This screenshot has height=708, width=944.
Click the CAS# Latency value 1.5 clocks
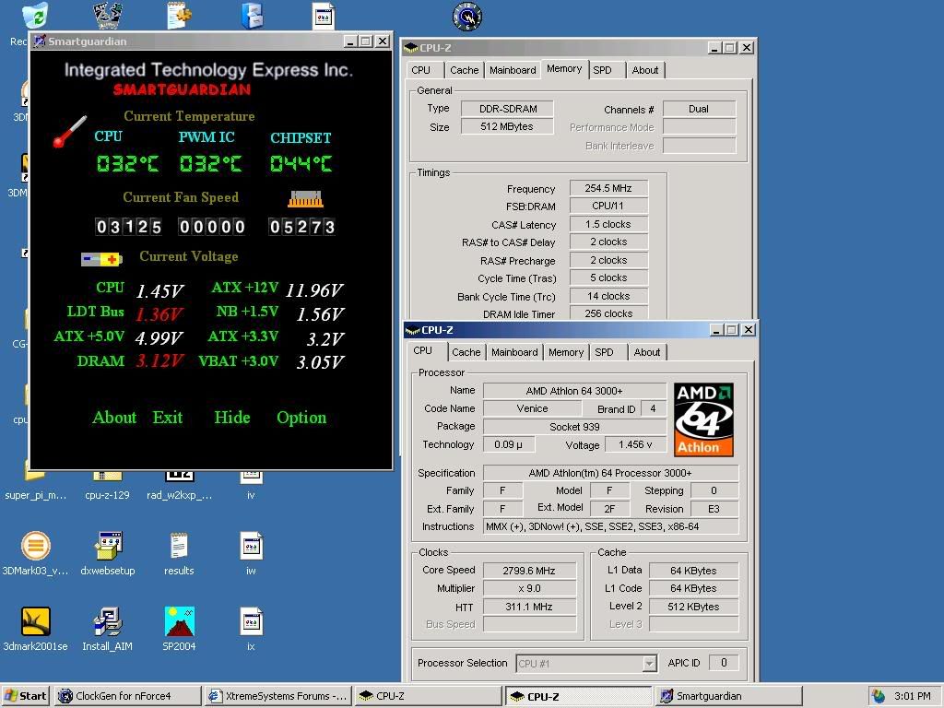608,224
